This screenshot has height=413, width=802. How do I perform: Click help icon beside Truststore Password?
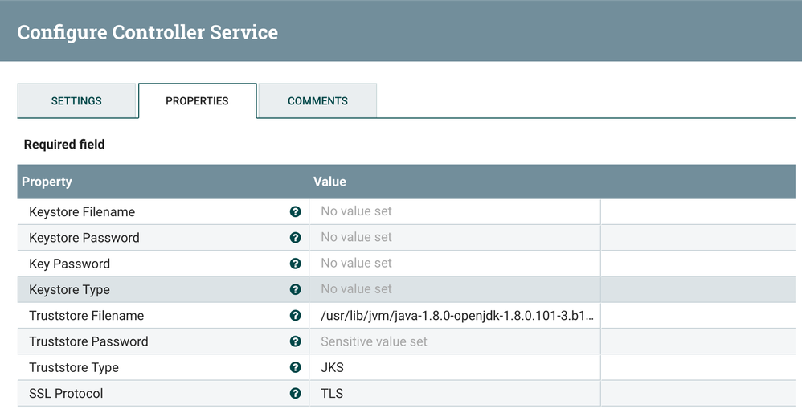[x=295, y=341]
